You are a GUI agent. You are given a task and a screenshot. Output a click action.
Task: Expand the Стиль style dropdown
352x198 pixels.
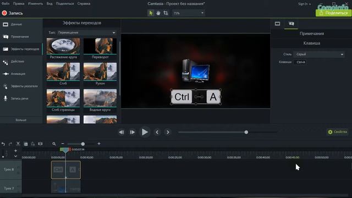319,54
